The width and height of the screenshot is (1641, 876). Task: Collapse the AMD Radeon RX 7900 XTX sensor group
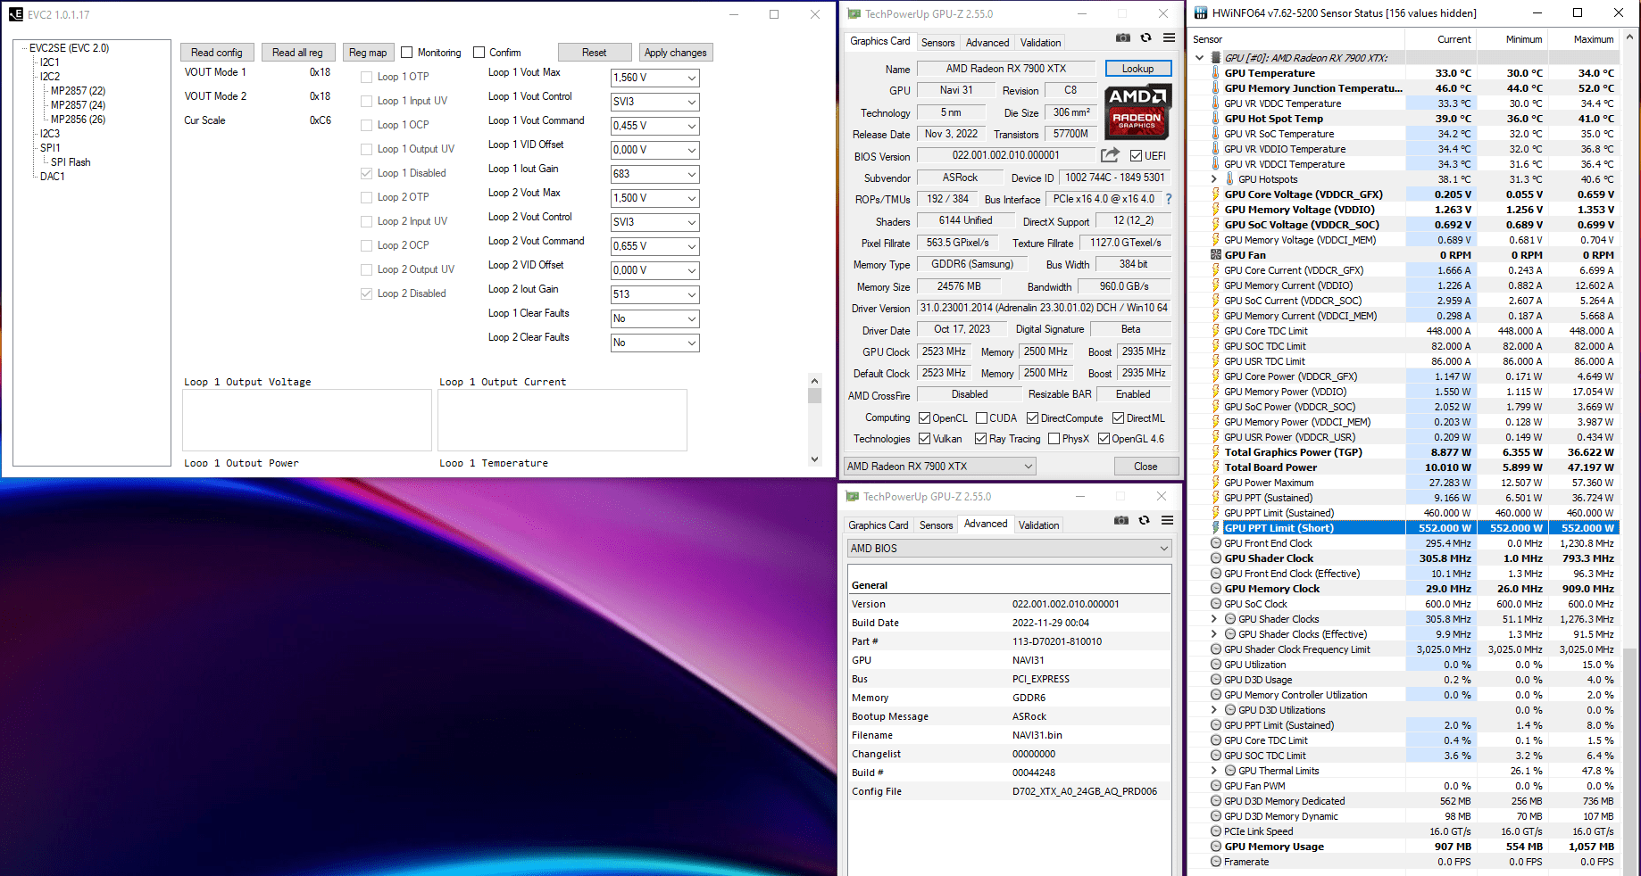tap(1199, 58)
